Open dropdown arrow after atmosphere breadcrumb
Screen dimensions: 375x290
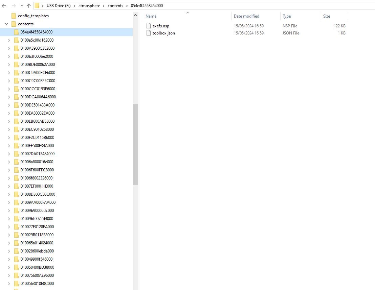coord(104,6)
